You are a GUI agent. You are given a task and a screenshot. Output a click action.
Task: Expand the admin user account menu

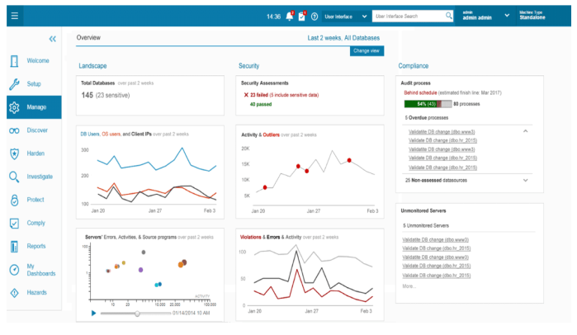[x=507, y=16]
